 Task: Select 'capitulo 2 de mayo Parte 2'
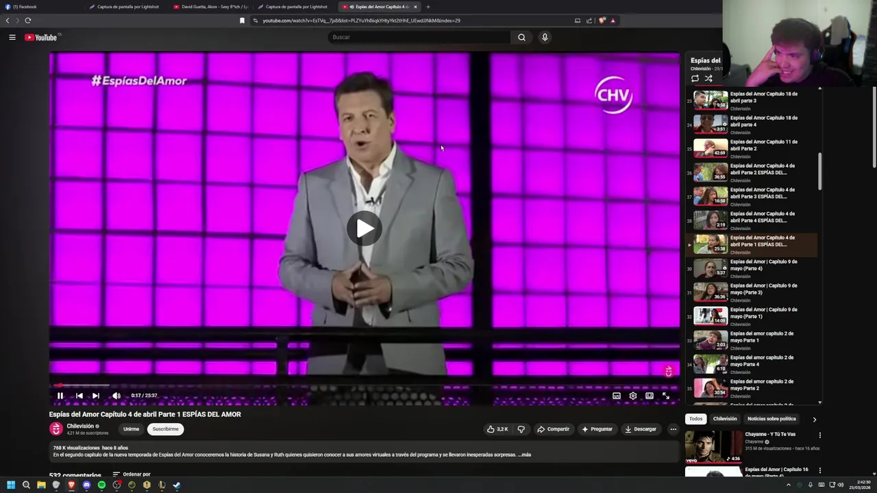point(752,388)
